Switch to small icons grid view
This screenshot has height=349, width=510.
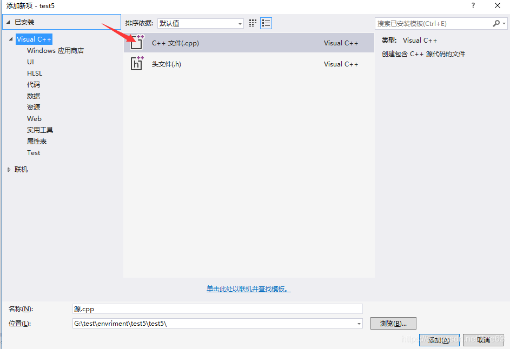253,23
